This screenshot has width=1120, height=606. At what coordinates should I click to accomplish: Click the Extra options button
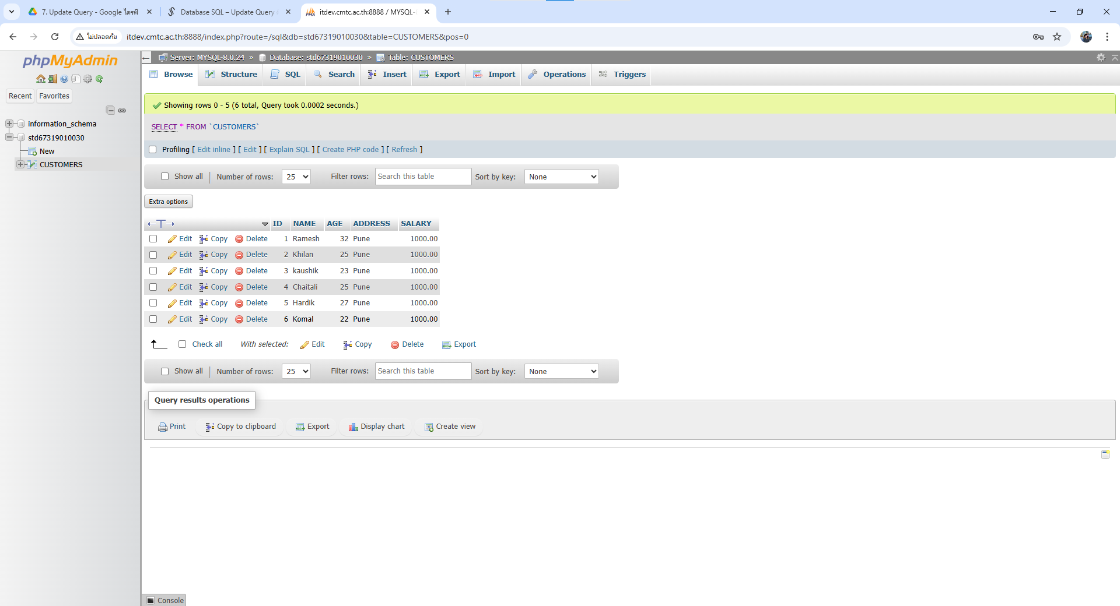169,202
